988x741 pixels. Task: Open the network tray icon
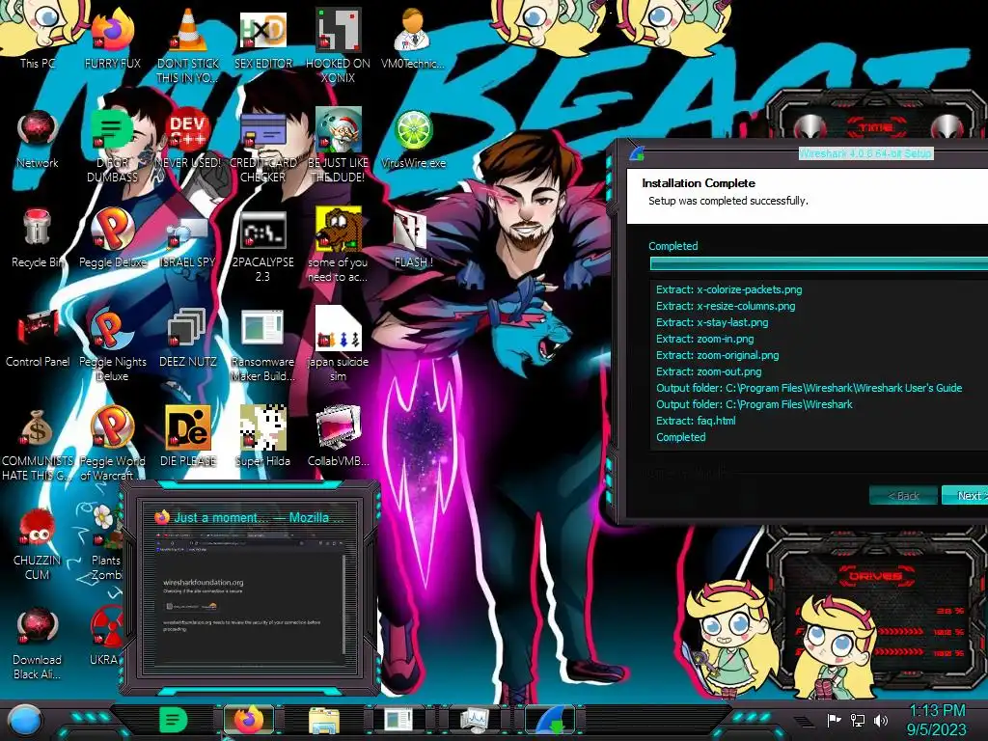[x=858, y=720]
